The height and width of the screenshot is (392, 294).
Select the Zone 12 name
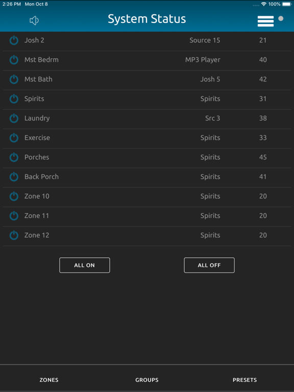(x=37, y=235)
